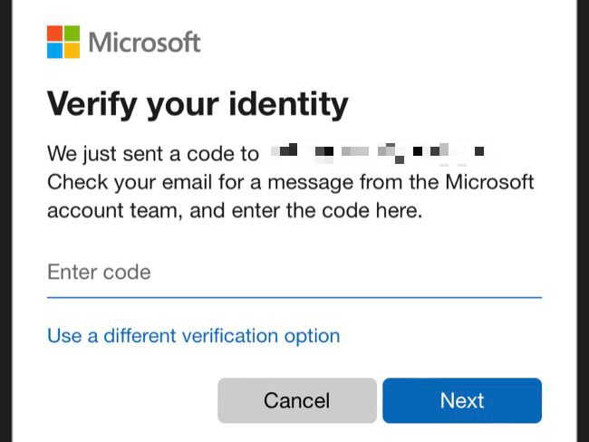
Task: Click the blue underline of the code field
Action: coord(294,296)
